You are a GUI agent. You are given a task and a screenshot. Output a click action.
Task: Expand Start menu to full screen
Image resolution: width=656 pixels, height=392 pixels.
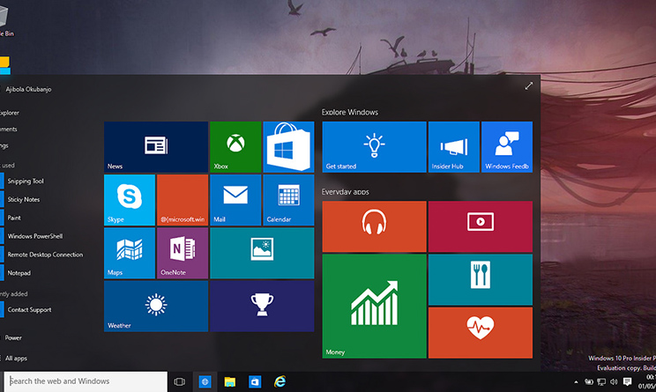(529, 85)
